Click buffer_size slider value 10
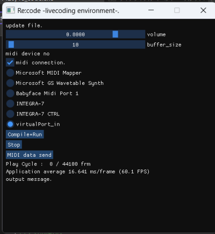This screenshot has height=234, width=215. click(75, 45)
